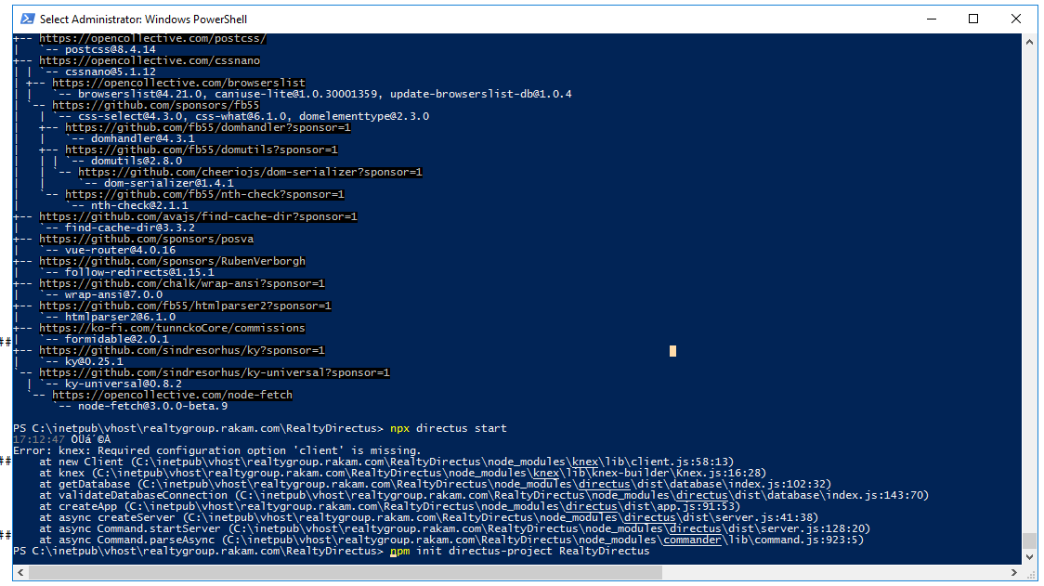The image size is (1044, 586).
Task: Click the horizontal scrollbar thumb
Action: tap(345, 572)
